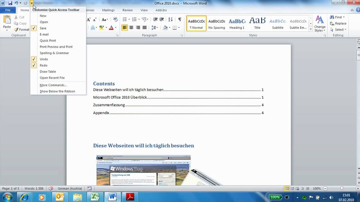Click the Text Effects glowing A icon

click(93, 27)
